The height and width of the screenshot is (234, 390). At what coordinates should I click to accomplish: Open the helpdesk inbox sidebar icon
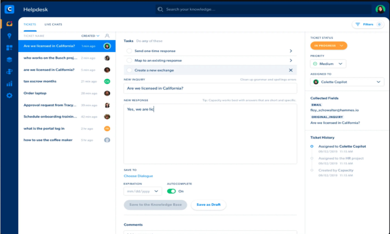[x=9, y=24]
